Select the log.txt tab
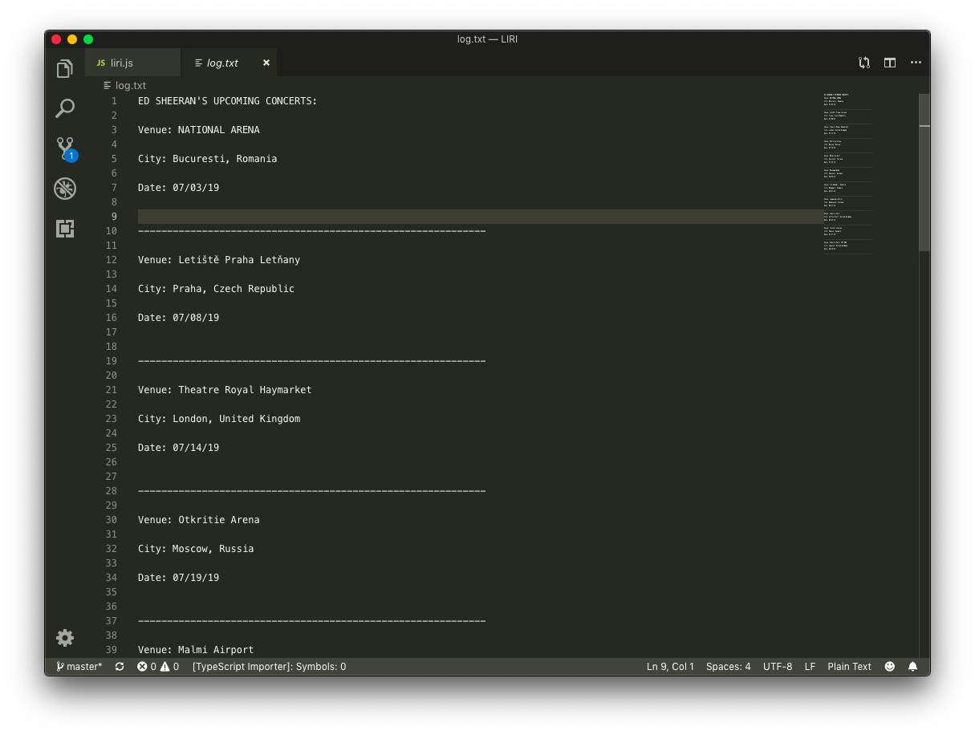Viewport: 975px width, 735px height. 230,63
